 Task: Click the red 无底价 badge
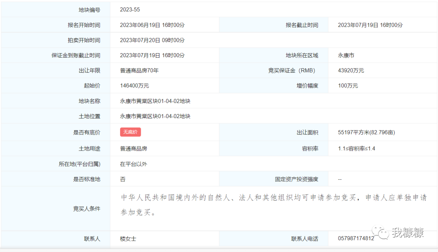coord(130,132)
